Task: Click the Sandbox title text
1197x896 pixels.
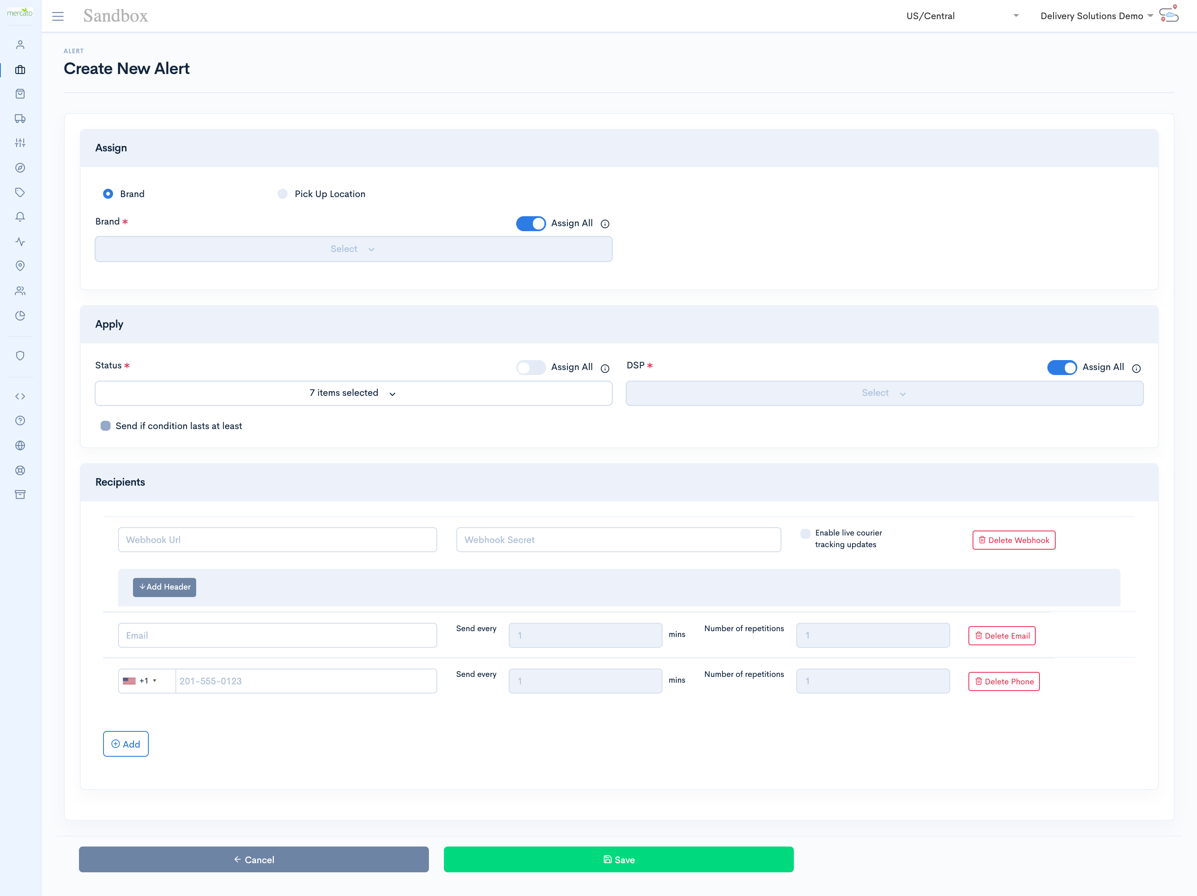Action: click(115, 16)
